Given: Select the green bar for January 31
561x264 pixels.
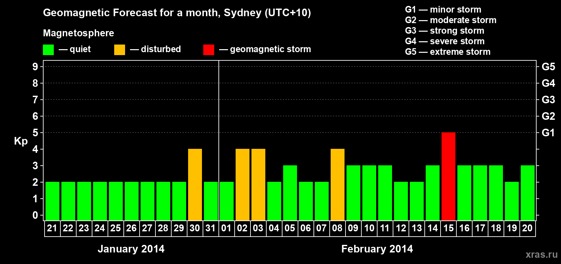Looking at the screenshot, I should [x=211, y=201].
